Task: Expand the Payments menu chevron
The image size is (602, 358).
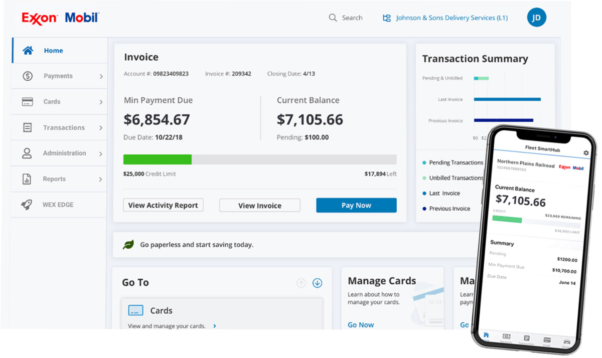Action: pyautogui.click(x=101, y=77)
